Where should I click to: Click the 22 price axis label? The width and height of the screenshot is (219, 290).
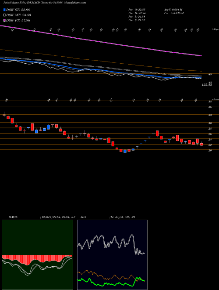[210, 145]
